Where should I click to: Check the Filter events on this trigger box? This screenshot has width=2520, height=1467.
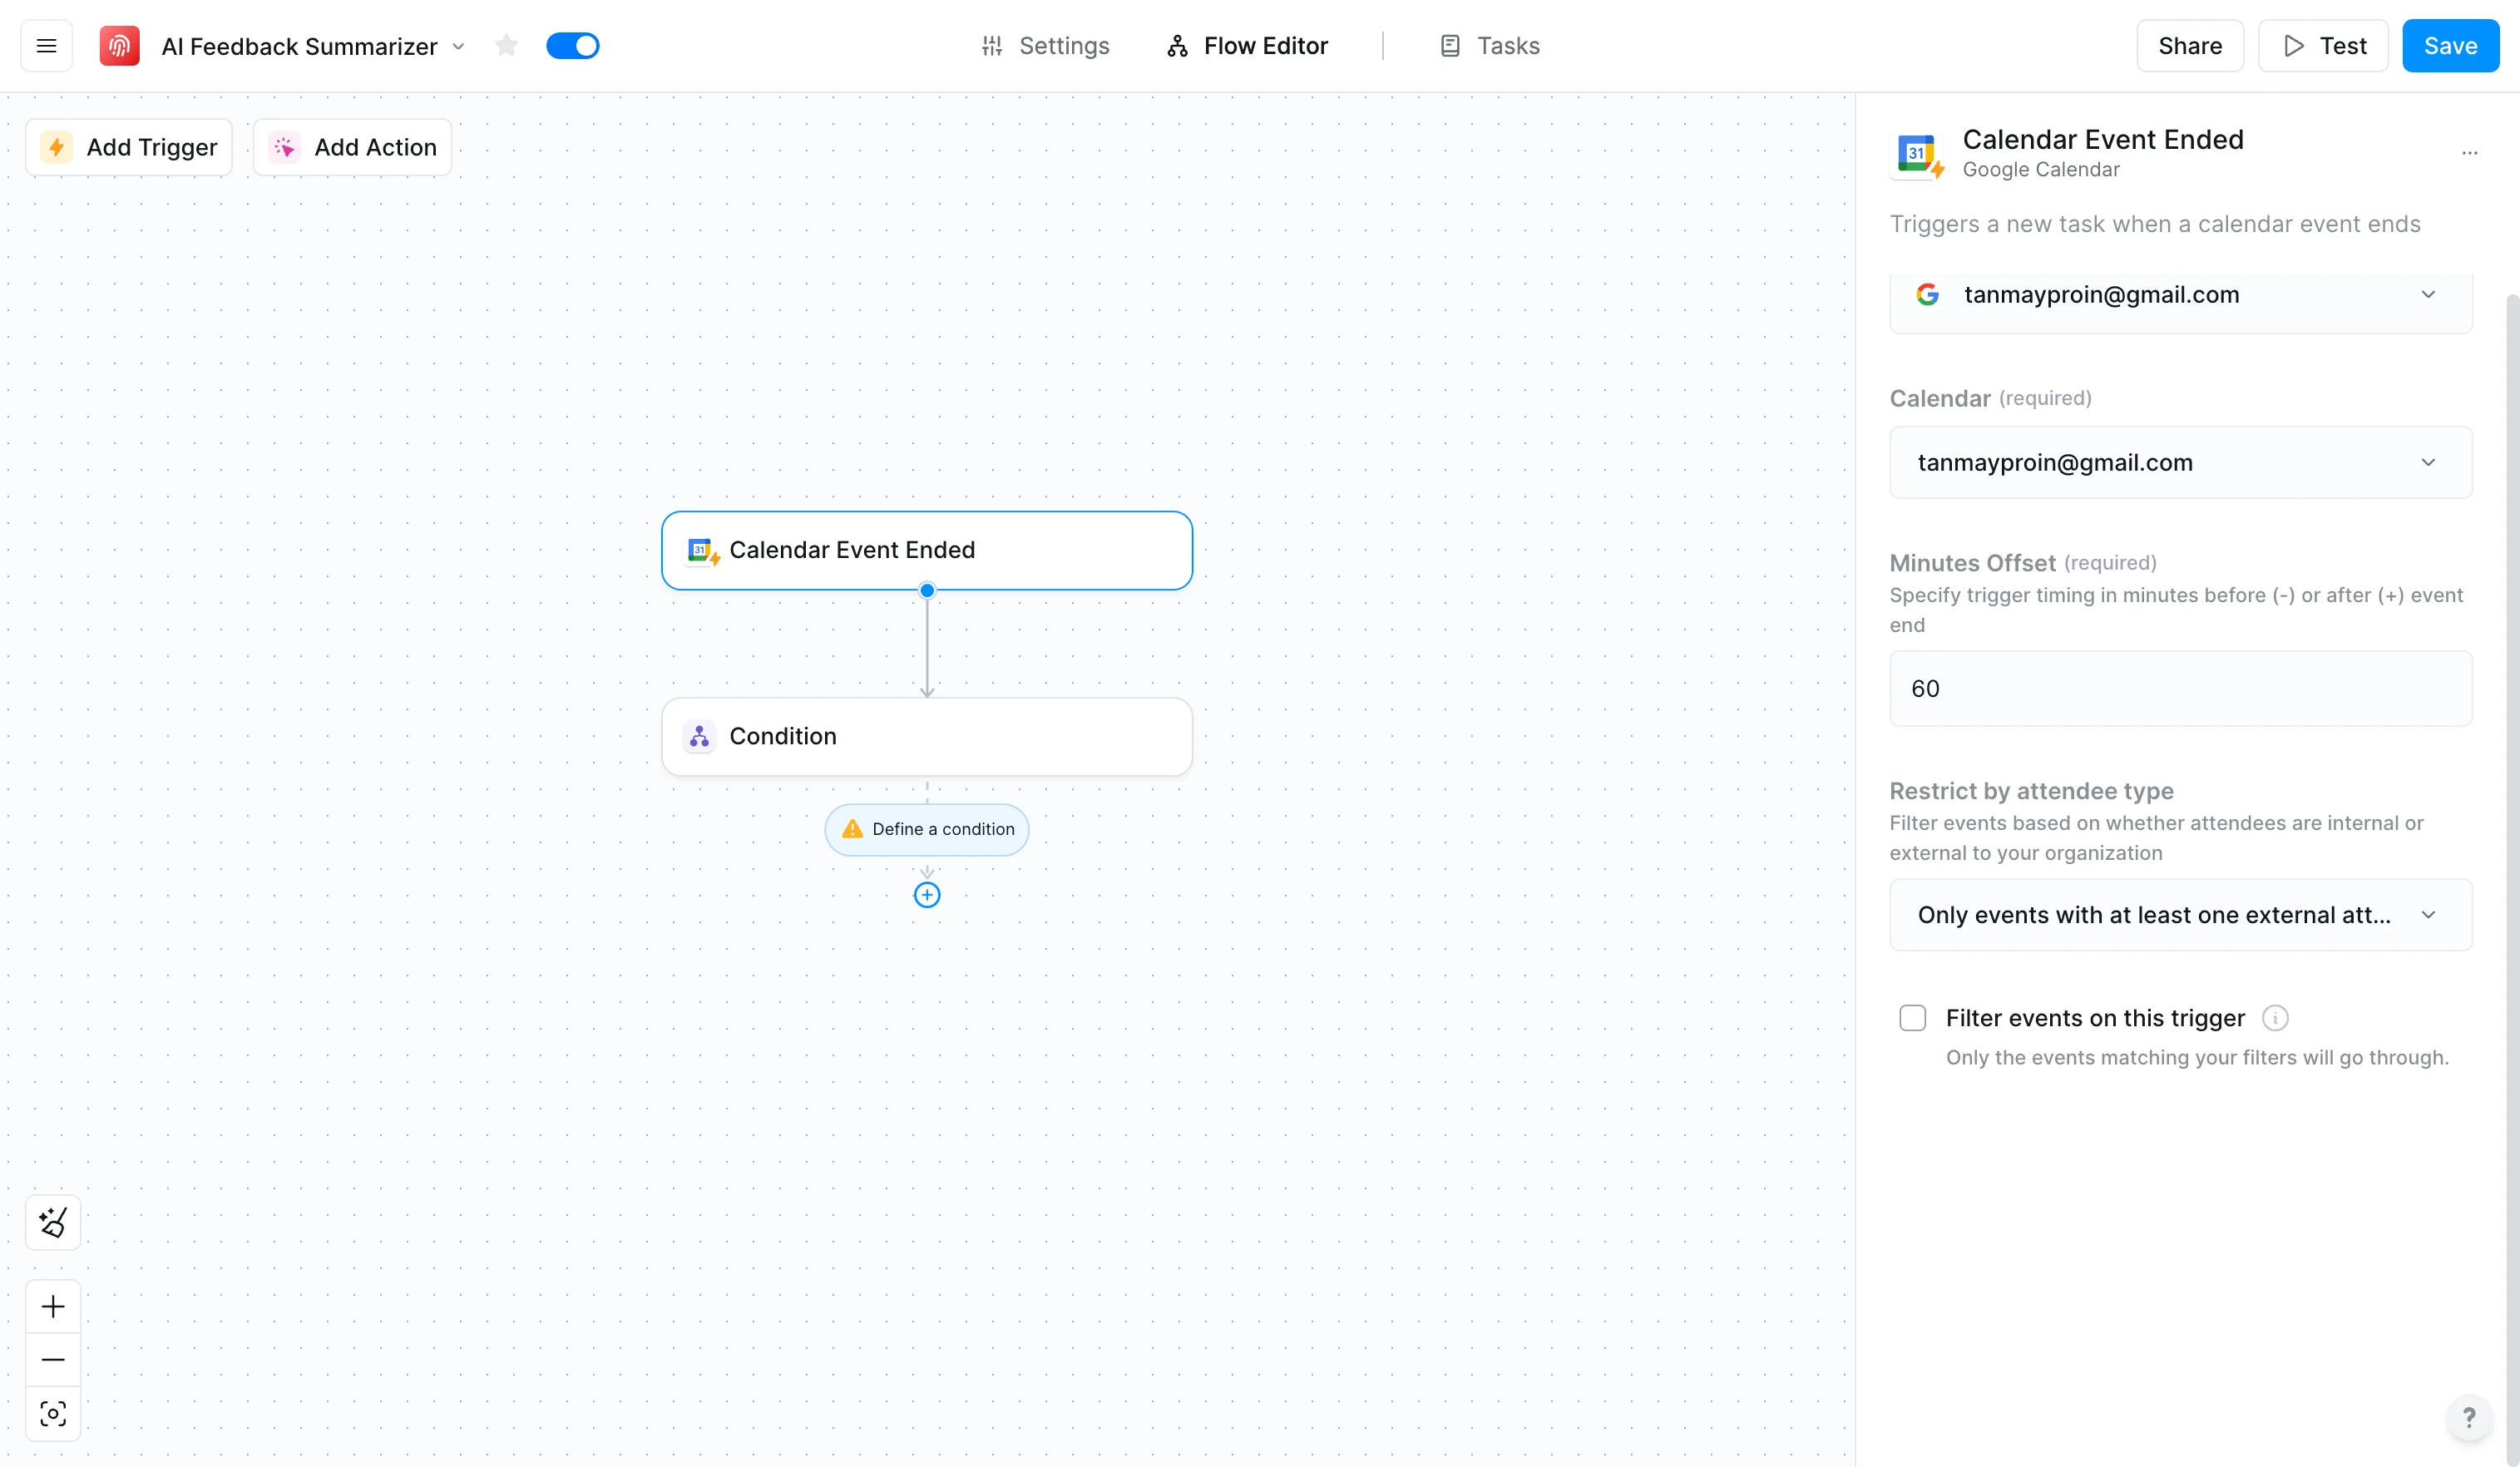1912,1018
